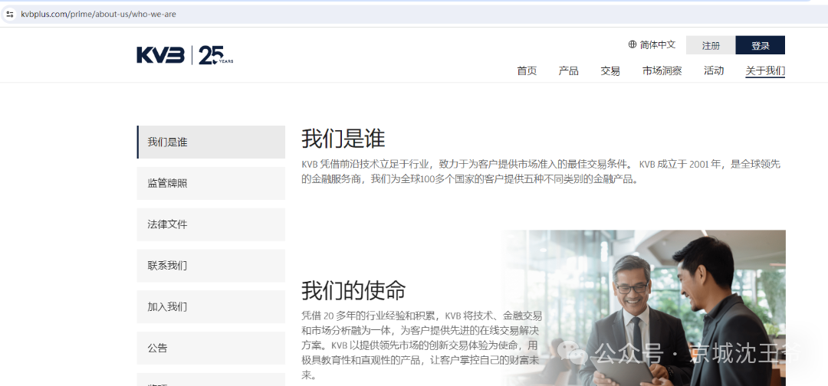828x386 pixels.
Task: Open the 加入我们 sidebar item
Action: click(x=211, y=306)
